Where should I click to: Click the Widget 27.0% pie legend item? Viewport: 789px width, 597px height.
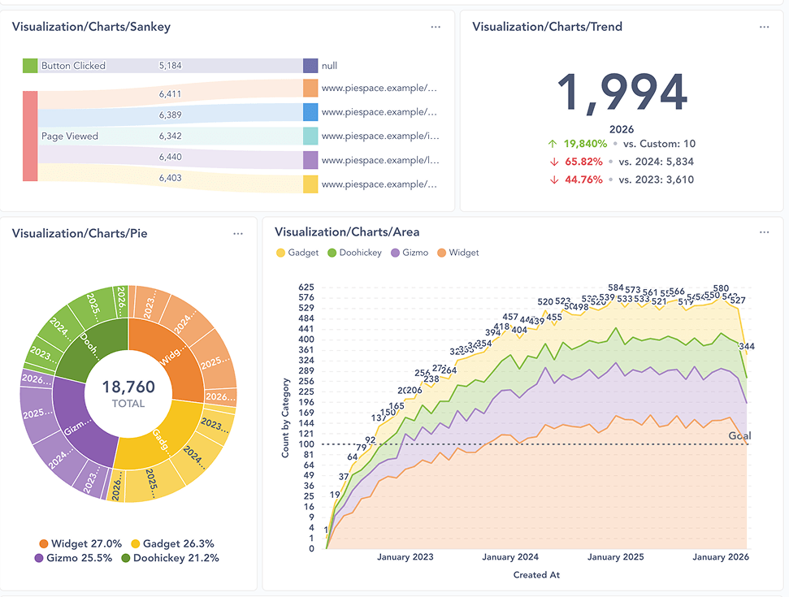click(80, 543)
